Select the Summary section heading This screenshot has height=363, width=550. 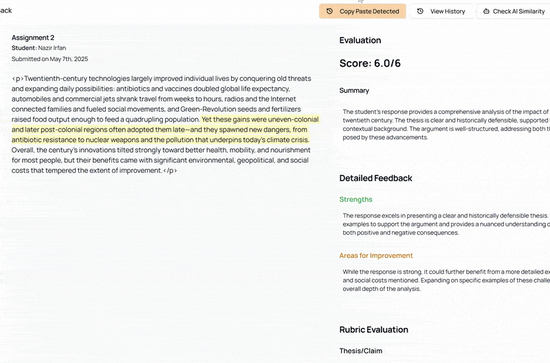354,91
